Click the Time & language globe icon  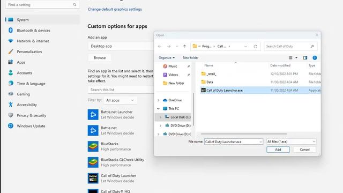11,84
